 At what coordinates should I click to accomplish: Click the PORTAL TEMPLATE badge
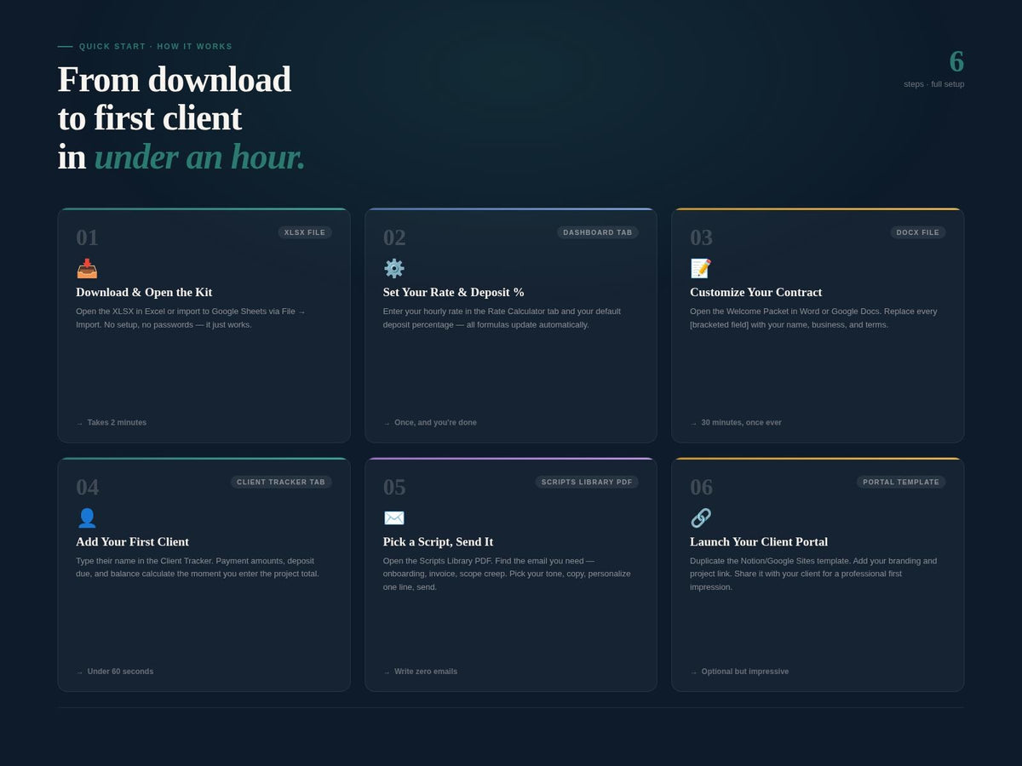(x=901, y=482)
